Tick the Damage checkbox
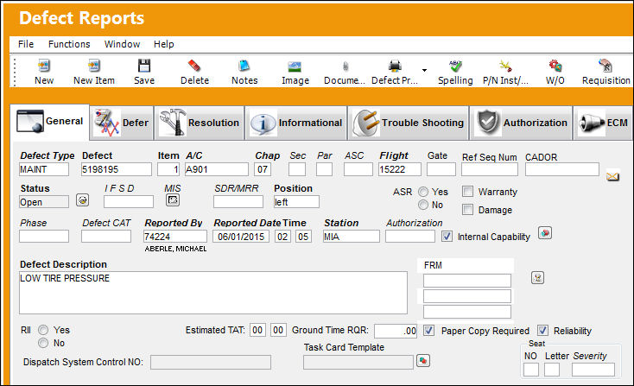 click(467, 209)
